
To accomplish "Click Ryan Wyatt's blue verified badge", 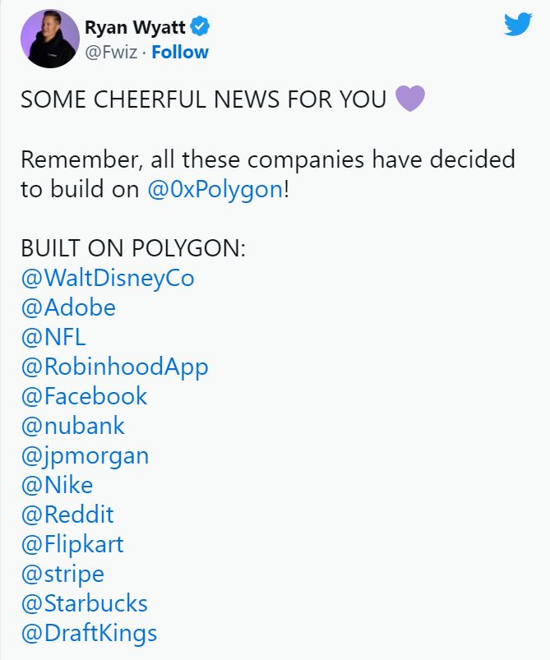I will point(200,27).
